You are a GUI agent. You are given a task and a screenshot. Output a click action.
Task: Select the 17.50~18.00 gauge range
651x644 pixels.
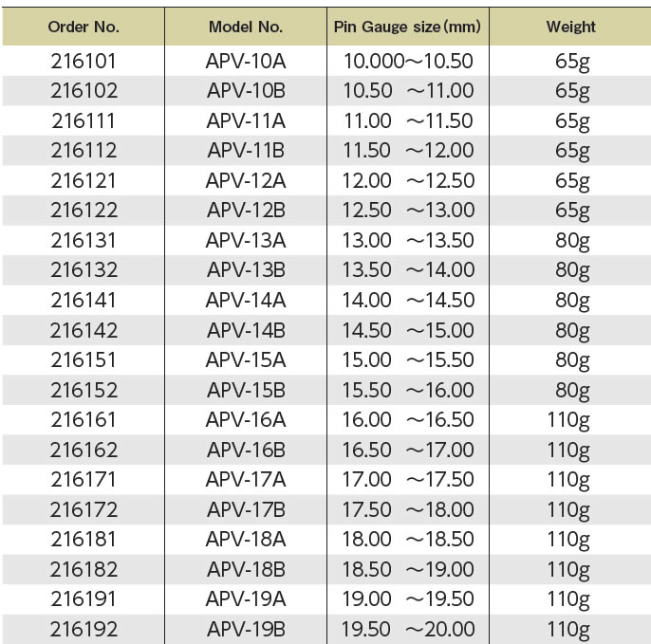click(x=408, y=509)
